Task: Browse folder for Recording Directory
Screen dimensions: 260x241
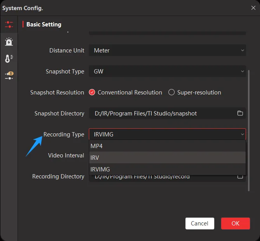Action: 240,176
